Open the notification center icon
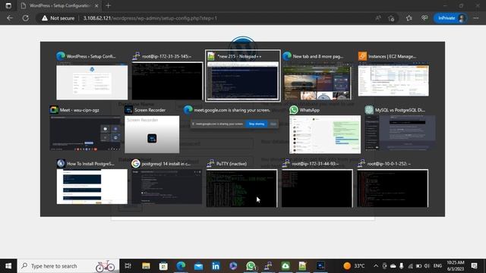 tap(474, 266)
